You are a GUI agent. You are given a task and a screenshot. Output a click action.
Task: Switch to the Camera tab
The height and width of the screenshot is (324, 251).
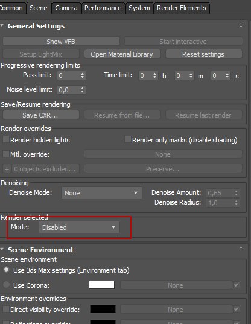(66, 8)
